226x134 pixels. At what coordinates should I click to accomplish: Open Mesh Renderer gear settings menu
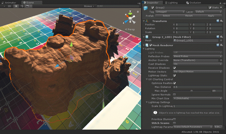(x=221, y=45)
